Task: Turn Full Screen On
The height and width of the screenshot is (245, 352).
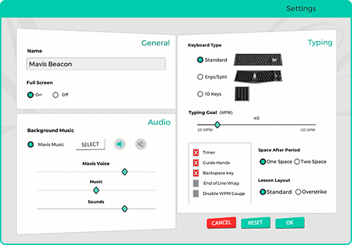Action: point(30,95)
